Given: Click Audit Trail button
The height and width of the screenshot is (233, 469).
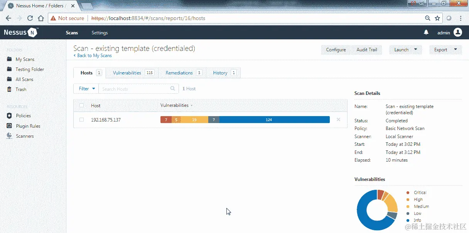Looking at the screenshot, I should pos(367,50).
